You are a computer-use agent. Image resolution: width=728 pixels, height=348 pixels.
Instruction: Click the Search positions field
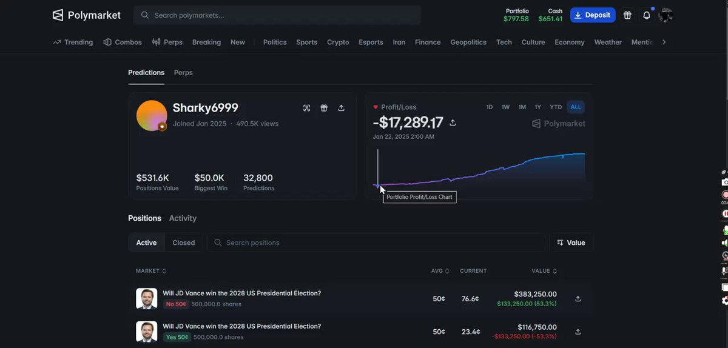click(376, 243)
